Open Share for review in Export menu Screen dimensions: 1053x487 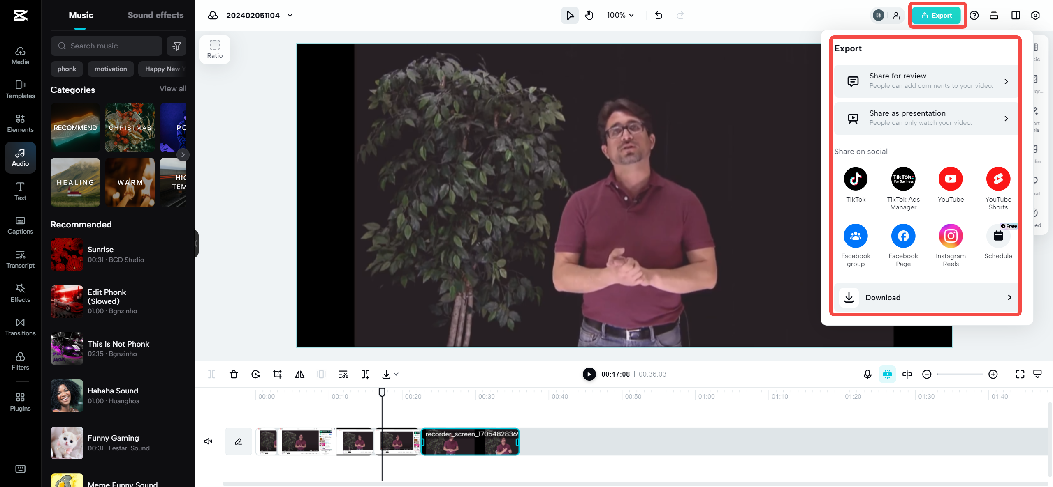point(925,80)
